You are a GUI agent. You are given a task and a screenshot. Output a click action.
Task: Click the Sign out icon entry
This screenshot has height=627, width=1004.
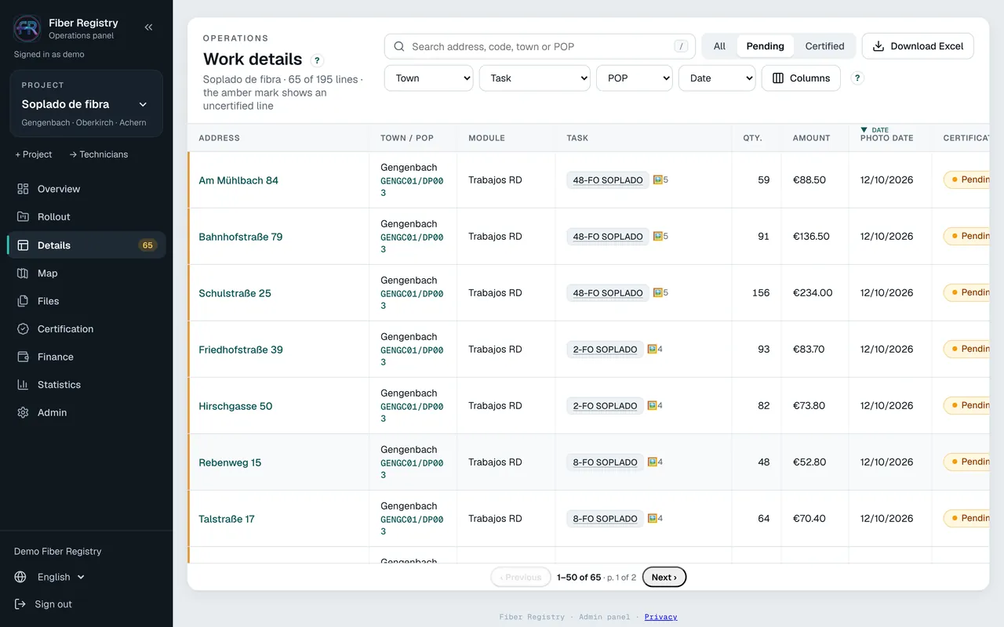[x=43, y=604]
